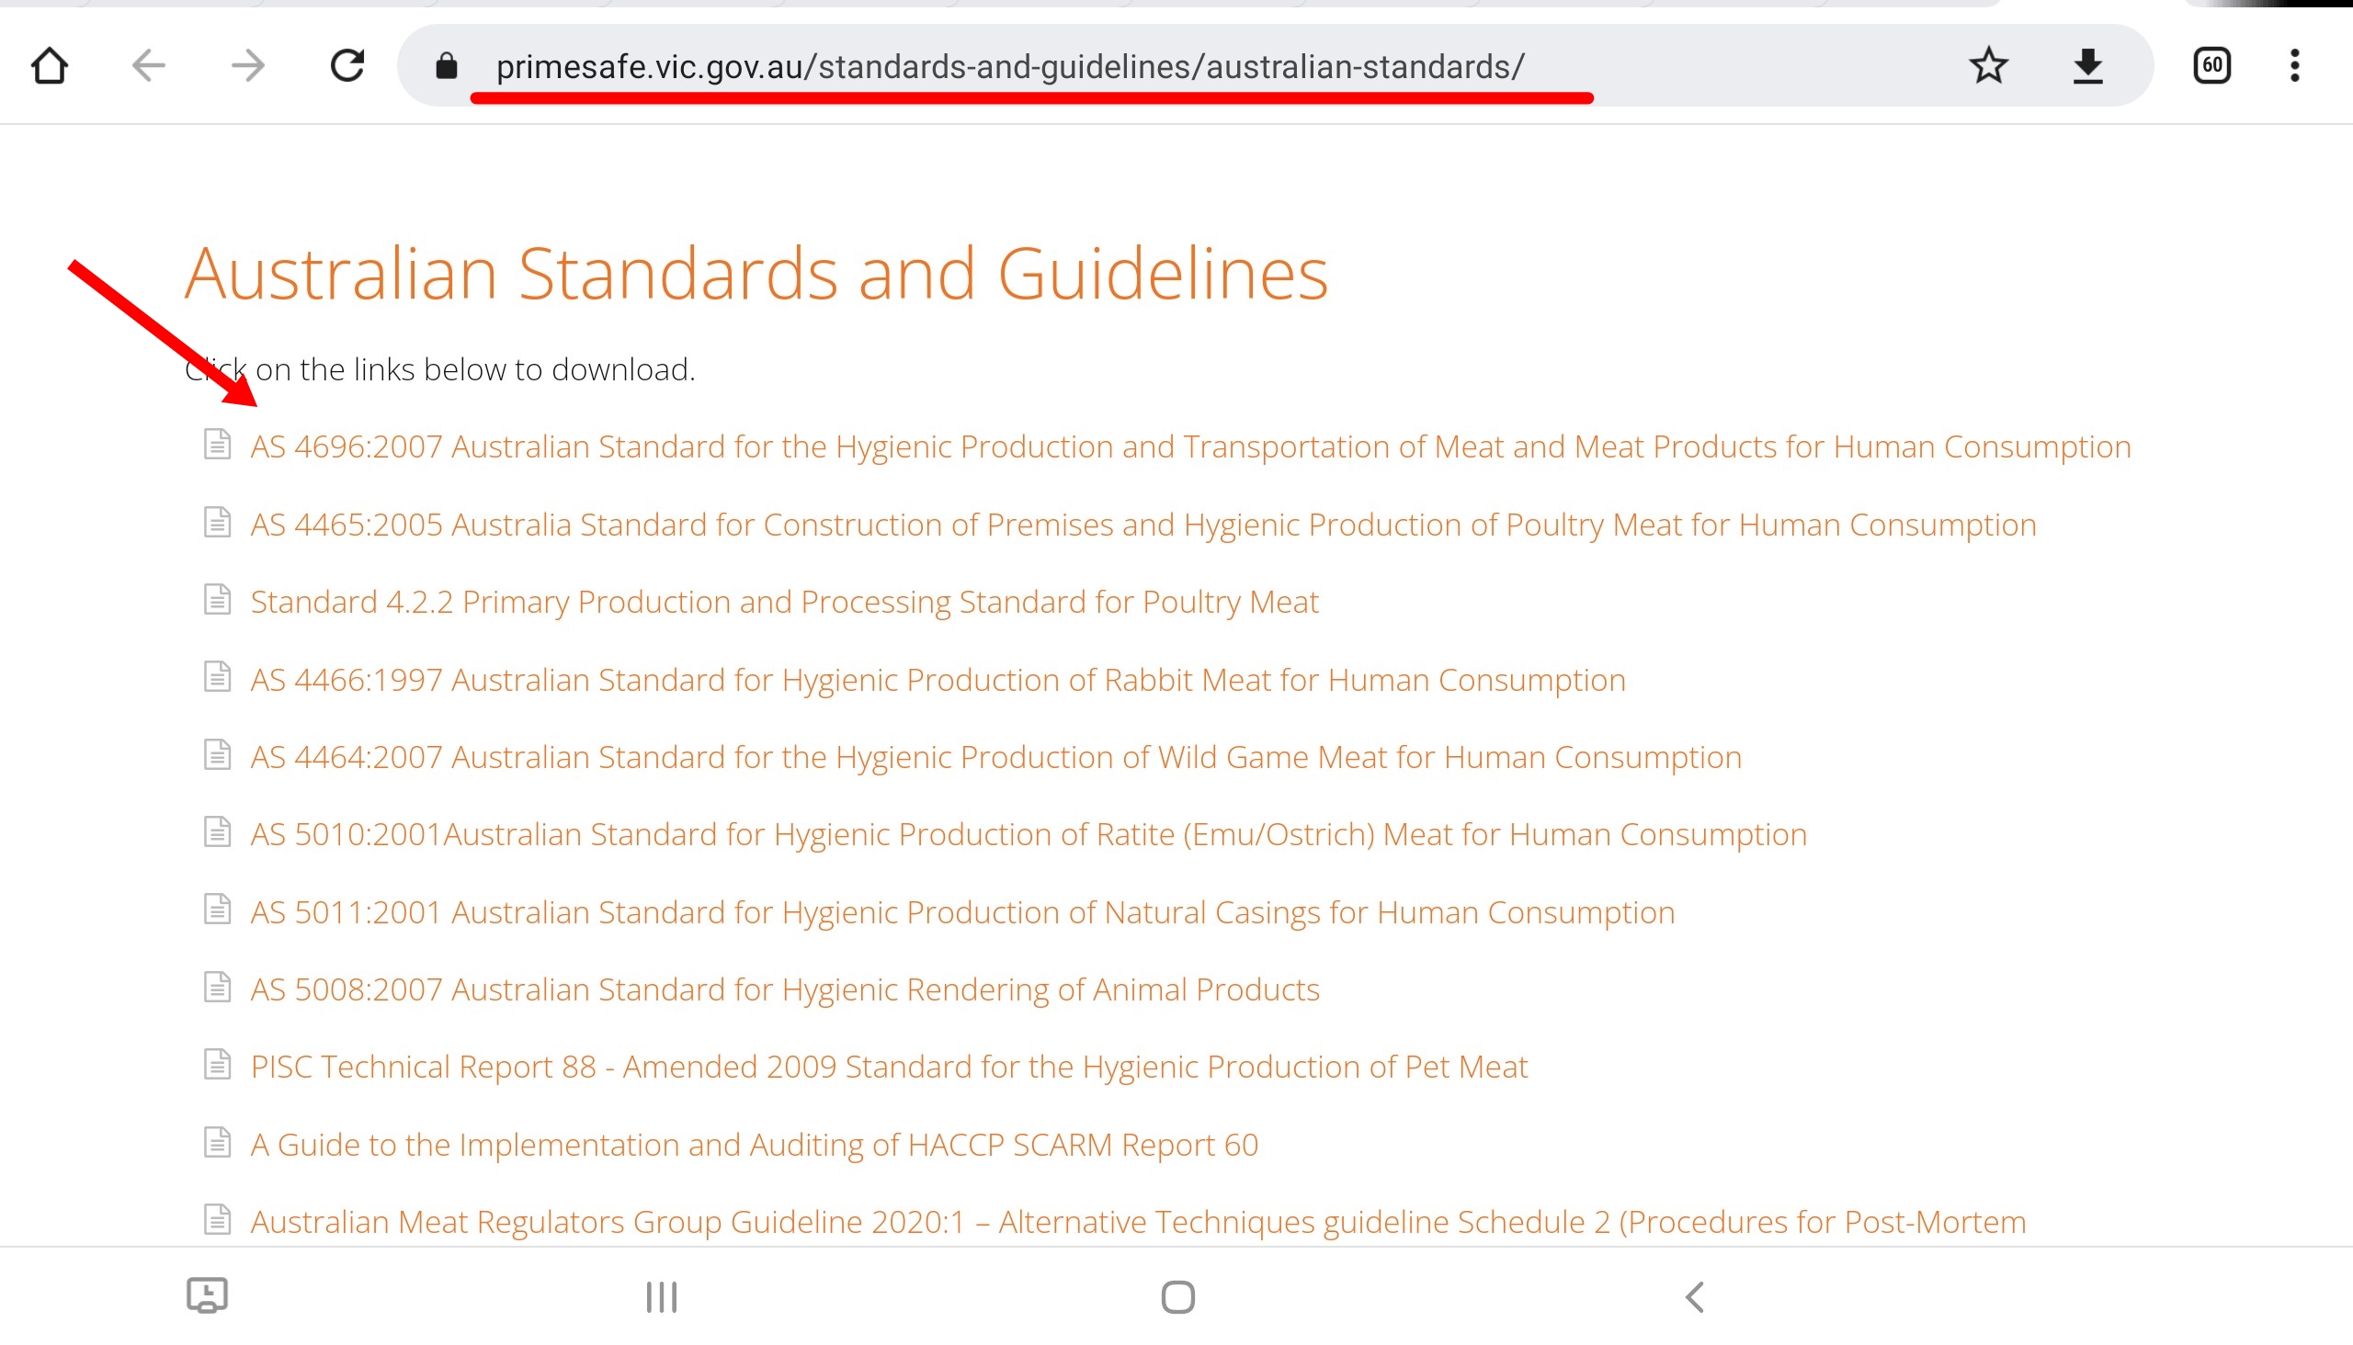
Task: Open AS 5010:2001 Ratite Meat link
Action: (x=1029, y=835)
